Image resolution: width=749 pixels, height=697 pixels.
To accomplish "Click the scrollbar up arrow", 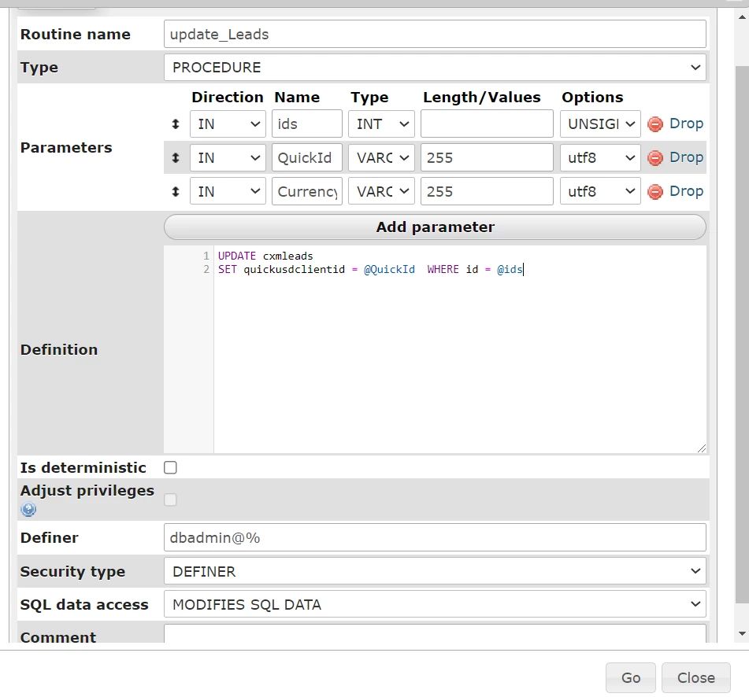I will 742,17.
